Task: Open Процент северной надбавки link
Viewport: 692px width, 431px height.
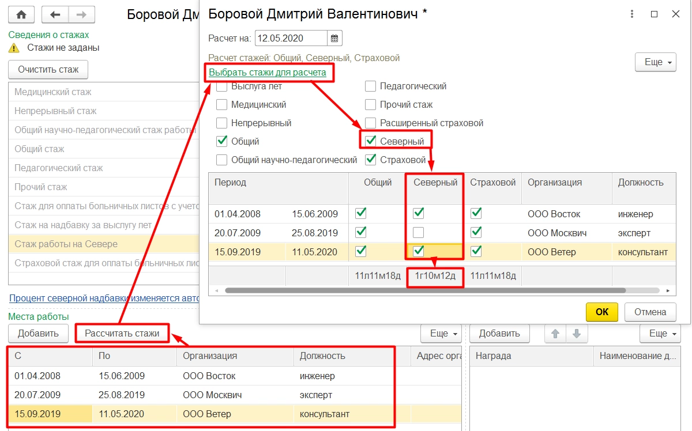Action: coord(104,298)
